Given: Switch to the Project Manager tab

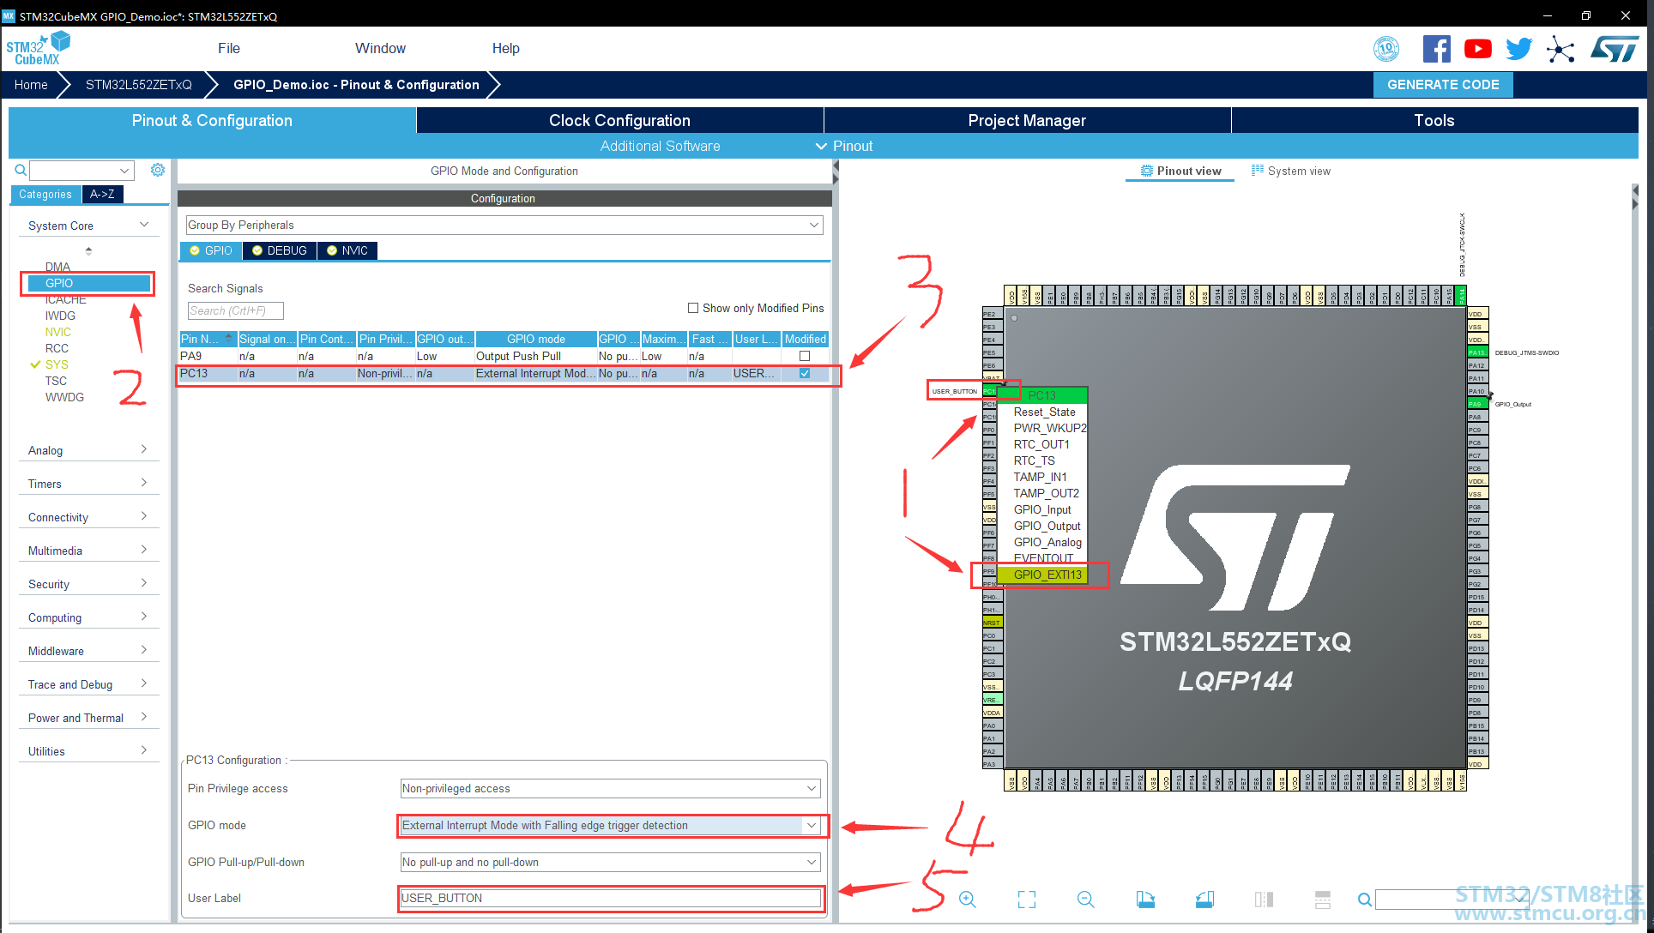Looking at the screenshot, I should point(1027,120).
